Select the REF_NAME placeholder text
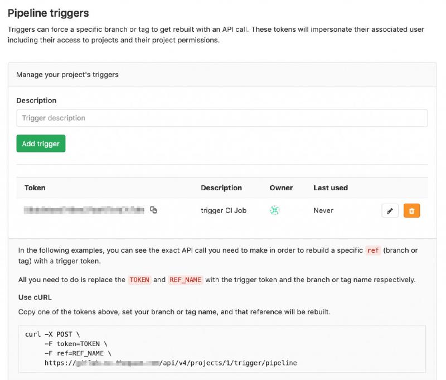446x380 pixels. click(185, 280)
